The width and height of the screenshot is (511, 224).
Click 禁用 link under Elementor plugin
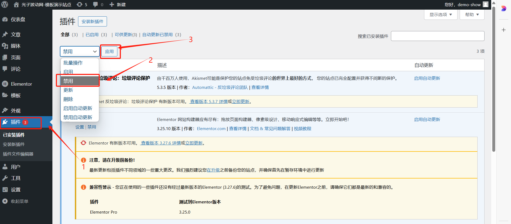coord(92,127)
